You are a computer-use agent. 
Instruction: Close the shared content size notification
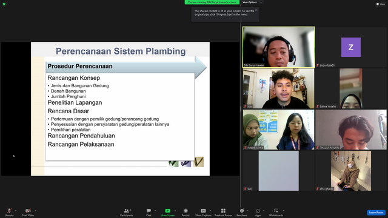coord(256,10)
